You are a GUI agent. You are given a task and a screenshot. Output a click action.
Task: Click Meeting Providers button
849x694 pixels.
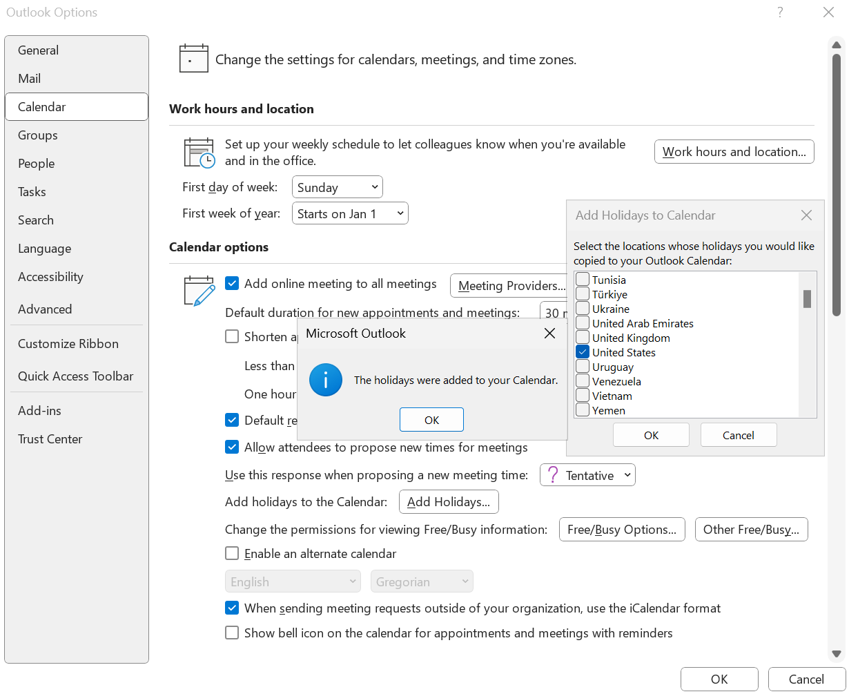pyautogui.click(x=509, y=285)
